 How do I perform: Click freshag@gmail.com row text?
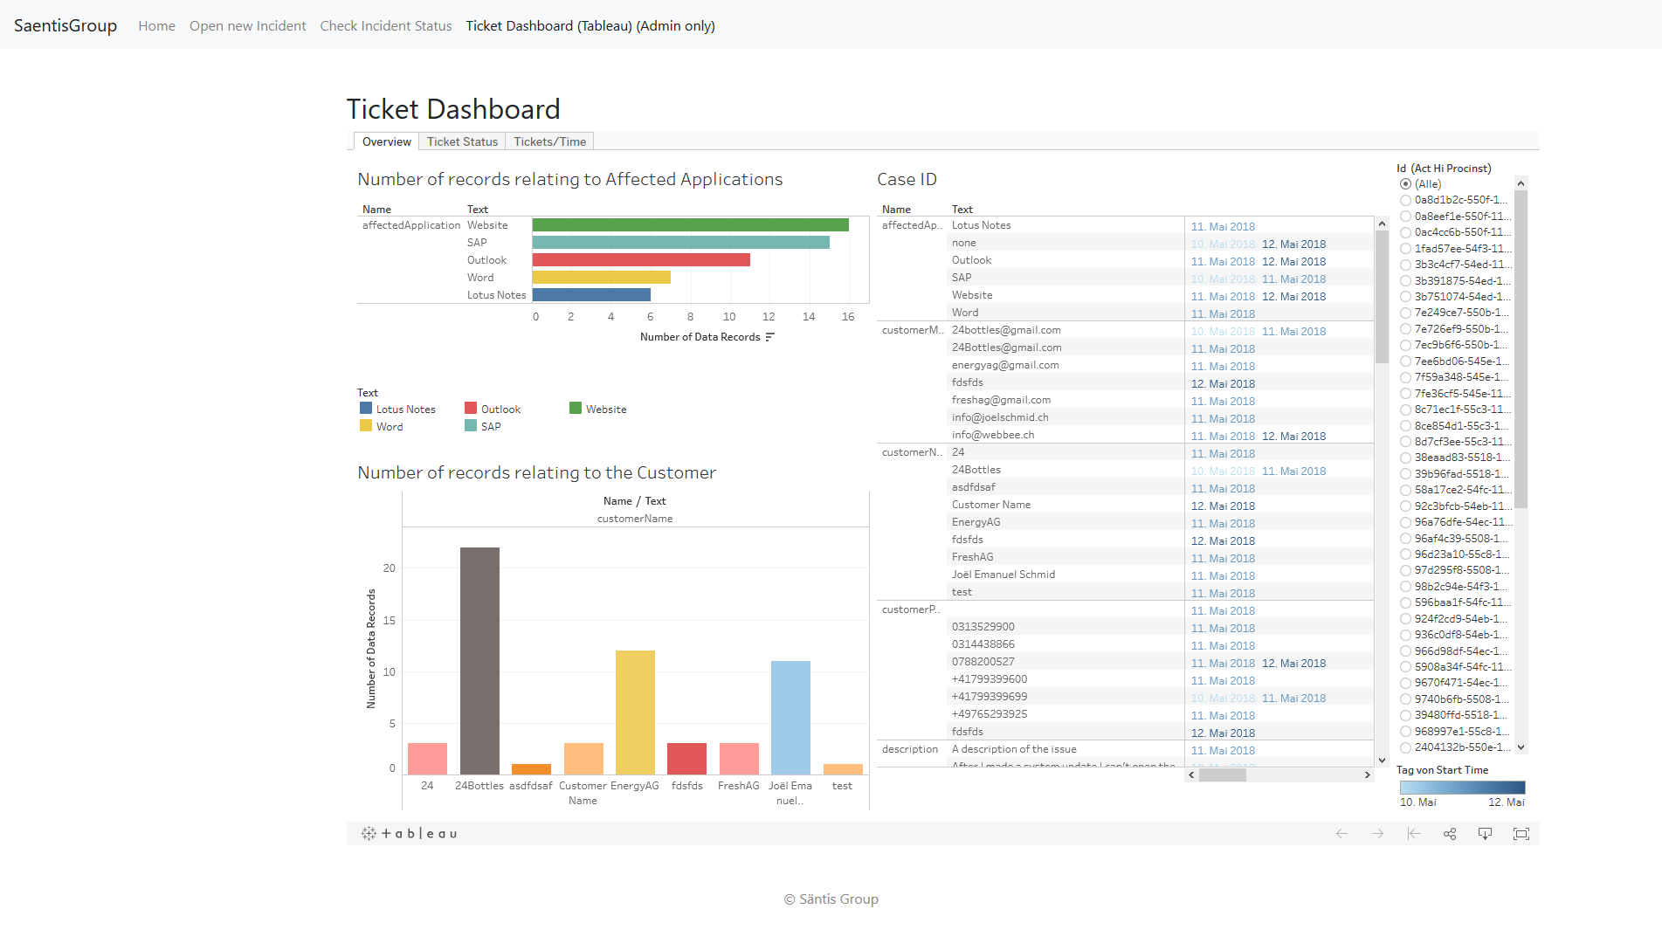(1001, 400)
